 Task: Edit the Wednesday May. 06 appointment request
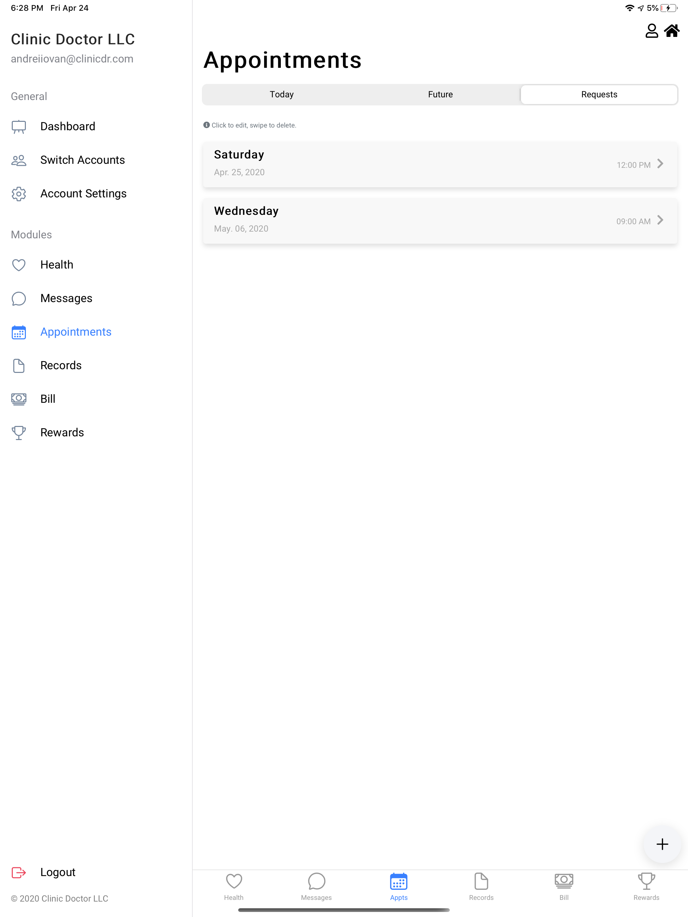click(440, 221)
